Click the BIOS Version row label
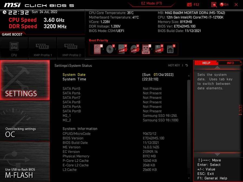Screen dimensions: 243x182 (x=73, y=138)
